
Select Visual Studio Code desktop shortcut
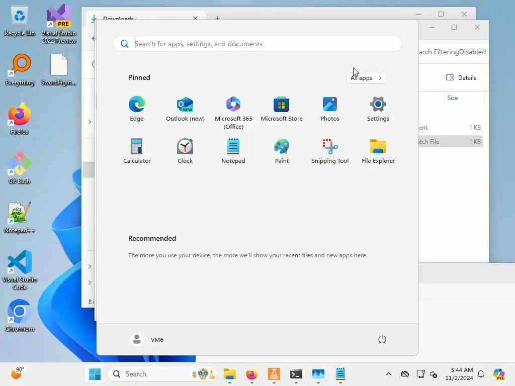click(x=20, y=270)
